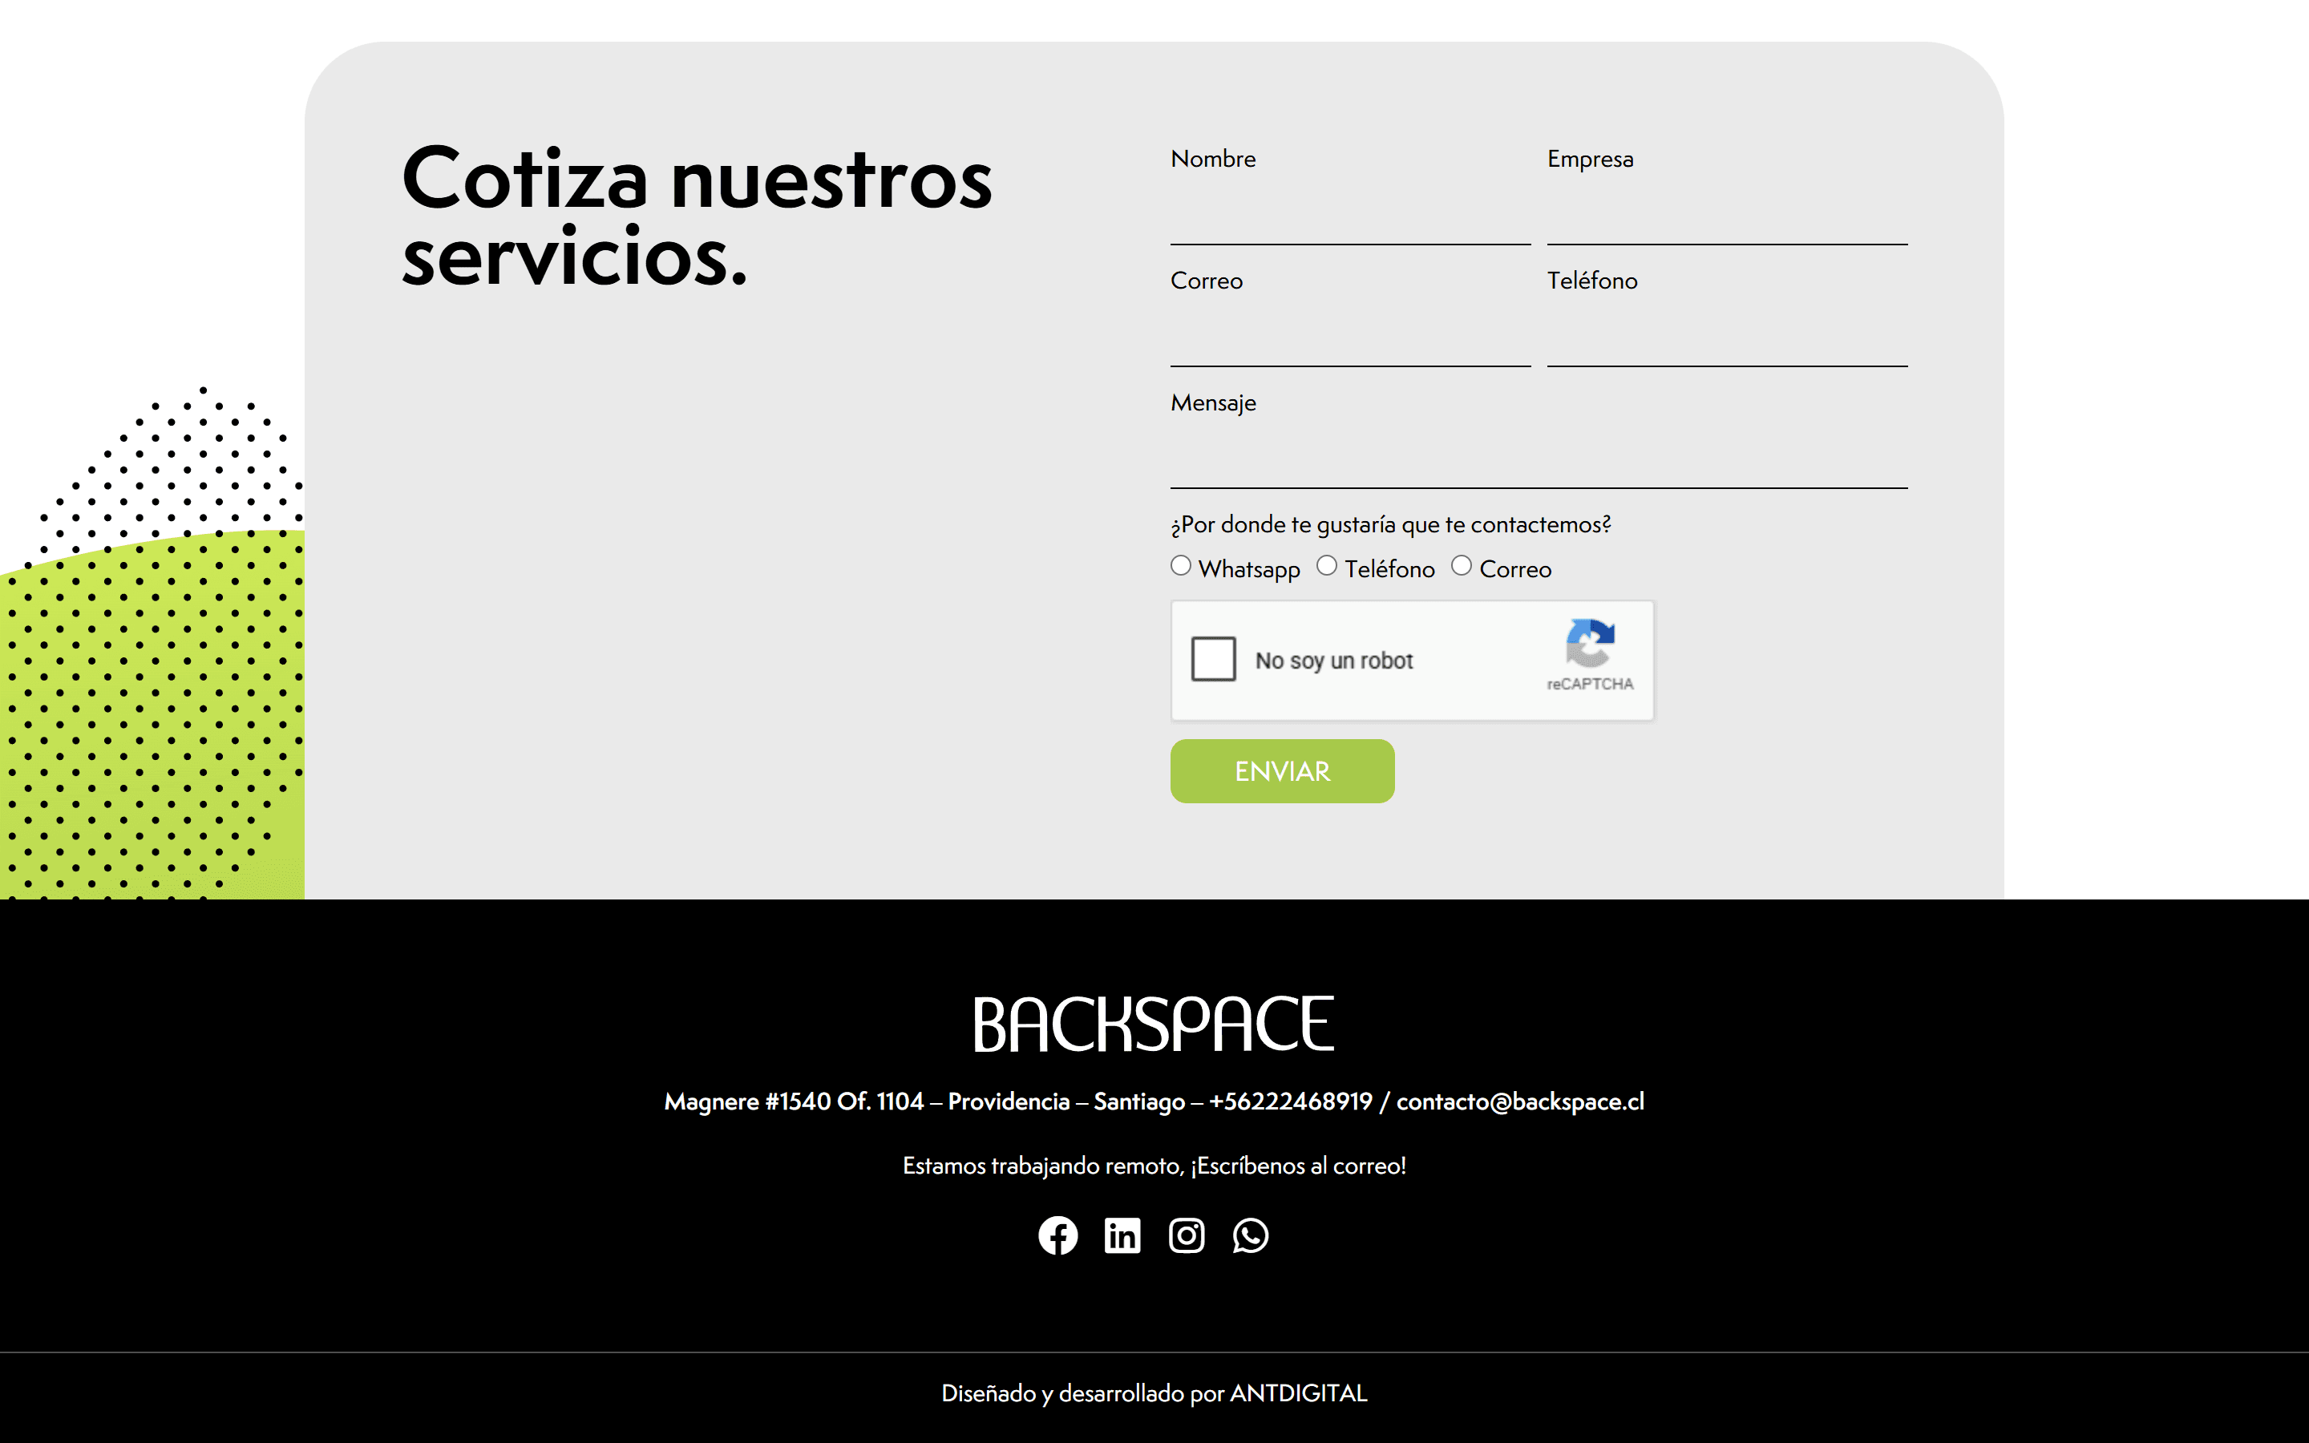
Task: Submit the form with ENVIAR button
Action: point(1281,771)
